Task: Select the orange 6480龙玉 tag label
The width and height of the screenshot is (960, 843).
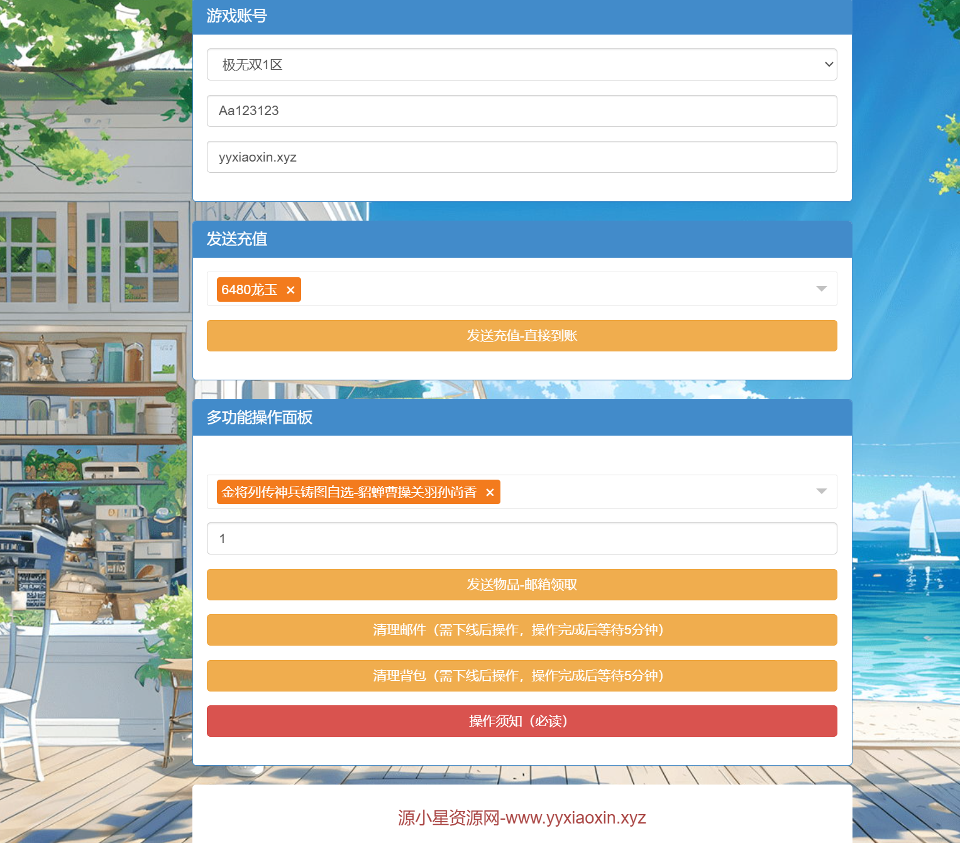Action: pos(249,290)
